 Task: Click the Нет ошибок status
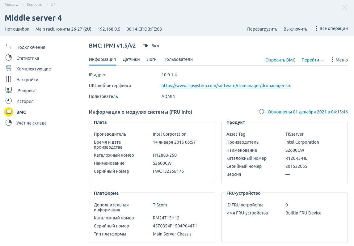point(17,29)
